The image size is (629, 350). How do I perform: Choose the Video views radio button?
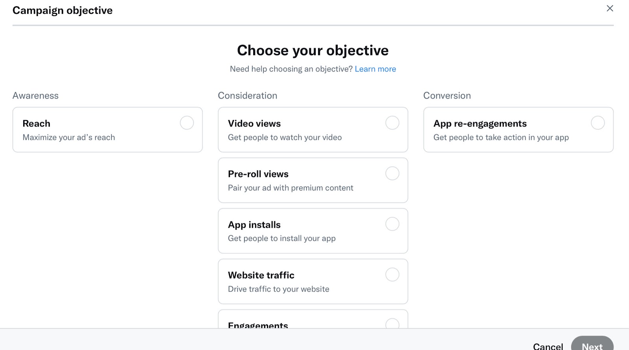coord(392,123)
